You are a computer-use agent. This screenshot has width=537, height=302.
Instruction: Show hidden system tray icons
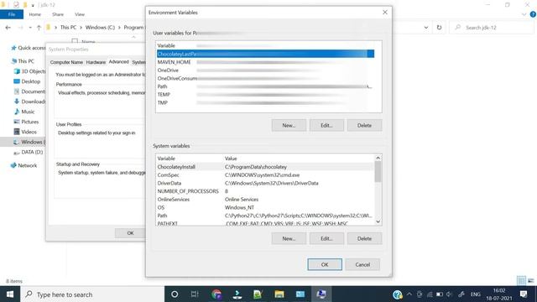click(409, 294)
